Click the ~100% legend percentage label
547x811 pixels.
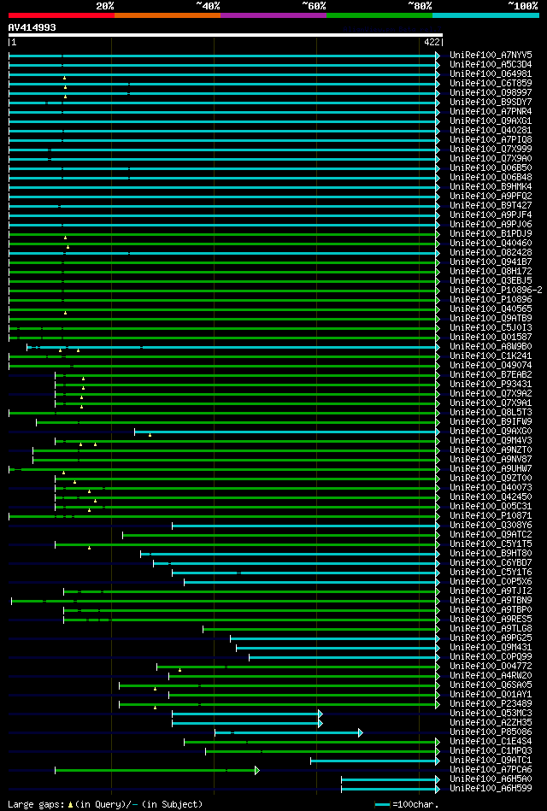523,6
